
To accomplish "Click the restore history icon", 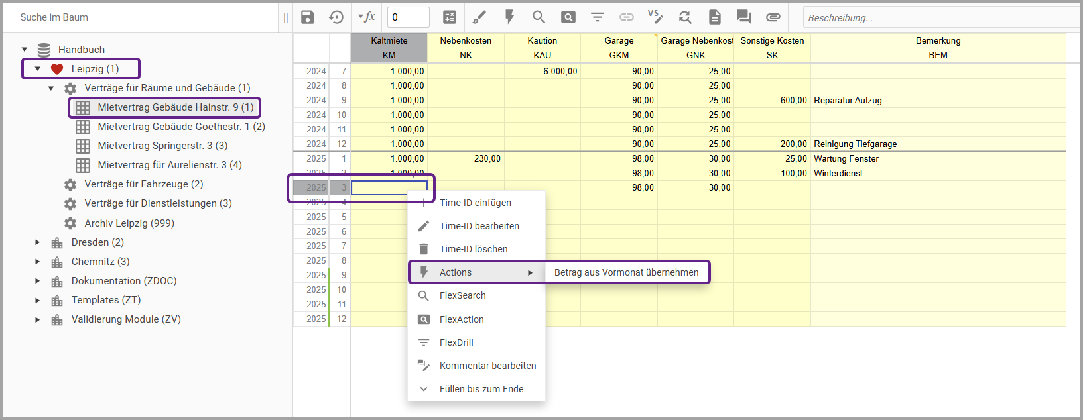I will point(336,17).
